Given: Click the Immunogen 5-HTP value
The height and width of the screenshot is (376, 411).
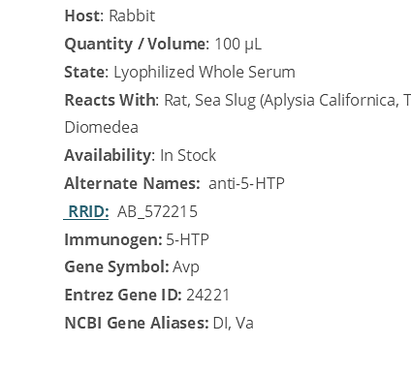Looking at the screenshot, I should (187, 239).
